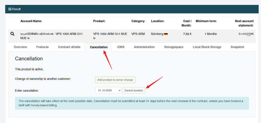Viewport: 261px width, 123px height.
Task: Click the Location column header
Action: click(x=158, y=21)
